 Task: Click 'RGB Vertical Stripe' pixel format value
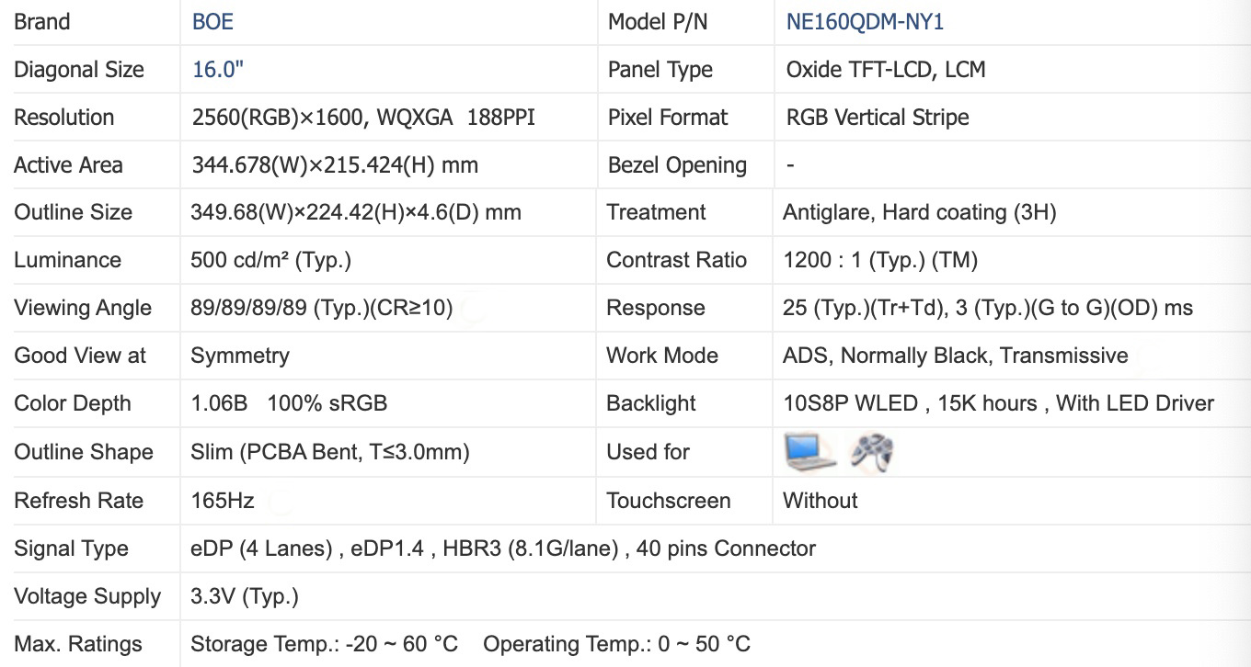(x=878, y=118)
